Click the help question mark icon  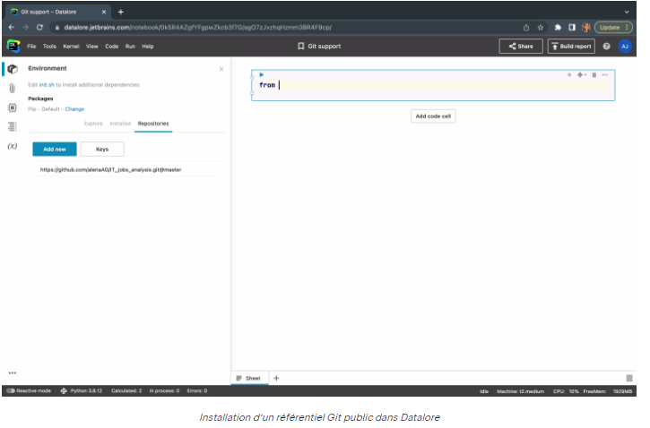[x=606, y=46]
